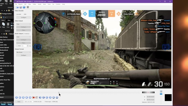This screenshot has width=188, height=106.
Task: Click the current time input field
Action: click(28, 102)
